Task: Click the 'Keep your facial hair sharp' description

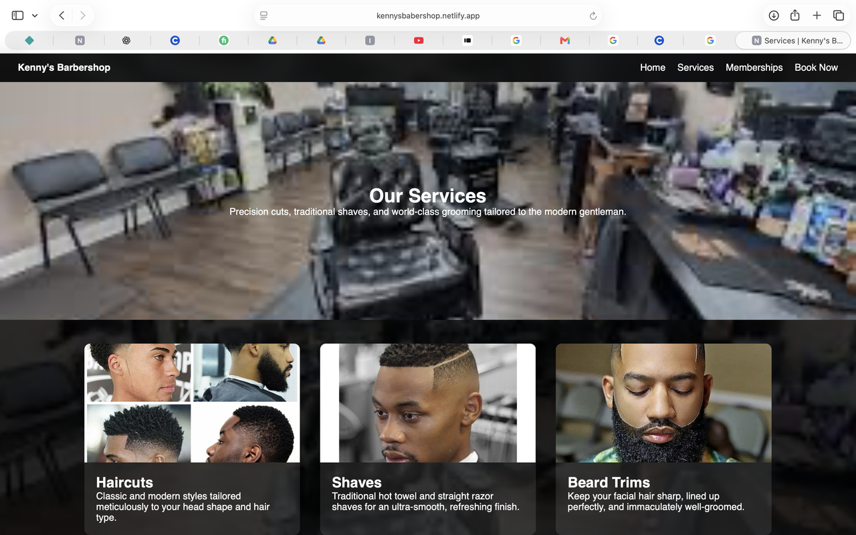Action: pos(656,502)
